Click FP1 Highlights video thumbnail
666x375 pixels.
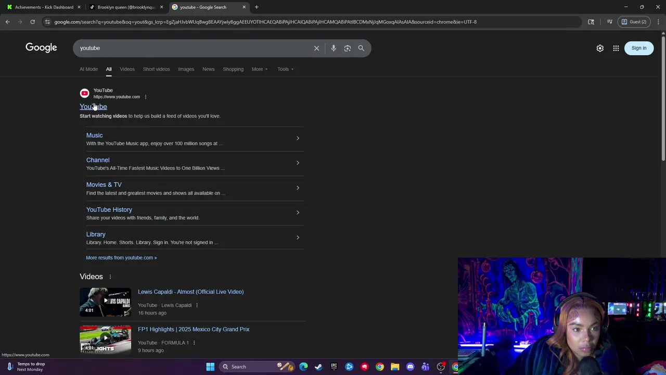pyautogui.click(x=105, y=340)
